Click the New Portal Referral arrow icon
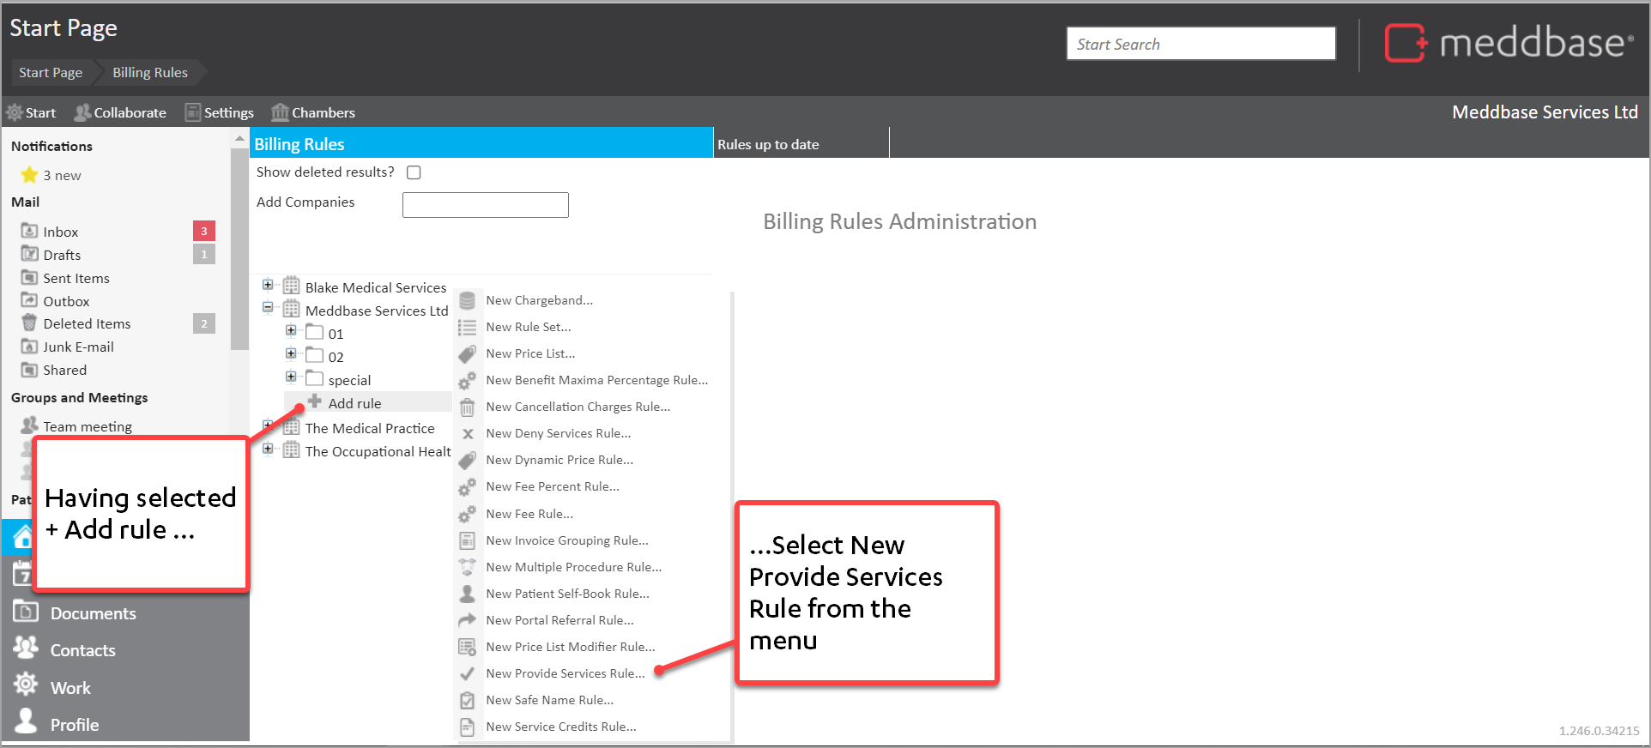The image size is (1651, 748). coord(467,620)
